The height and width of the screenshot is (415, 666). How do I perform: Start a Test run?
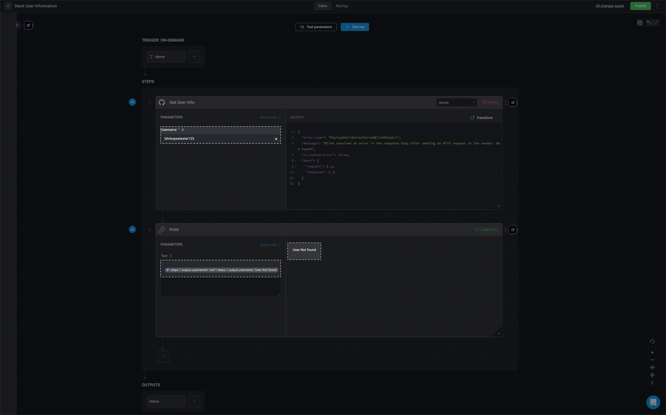pyautogui.click(x=355, y=27)
